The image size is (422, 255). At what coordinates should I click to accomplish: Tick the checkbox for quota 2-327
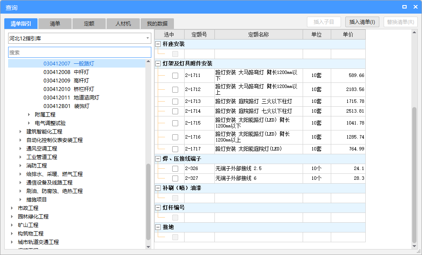tap(175, 178)
